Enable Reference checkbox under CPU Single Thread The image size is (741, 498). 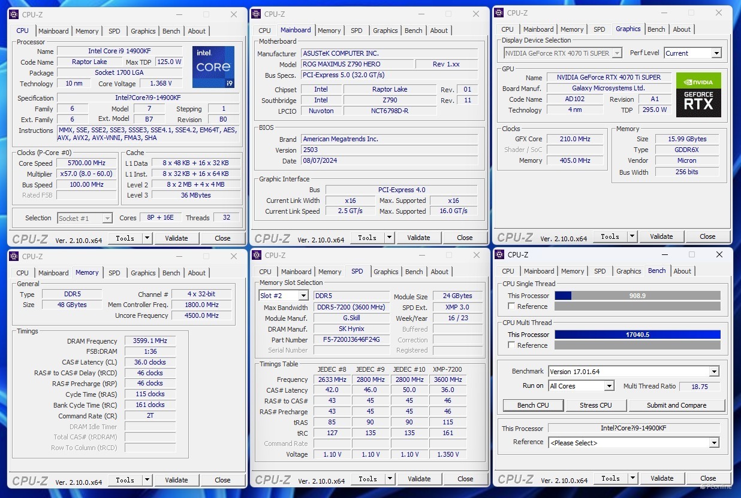pyautogui.click(x=511, y=306)
